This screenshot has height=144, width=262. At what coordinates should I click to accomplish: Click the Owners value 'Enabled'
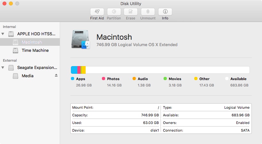(x=243, y=123)
